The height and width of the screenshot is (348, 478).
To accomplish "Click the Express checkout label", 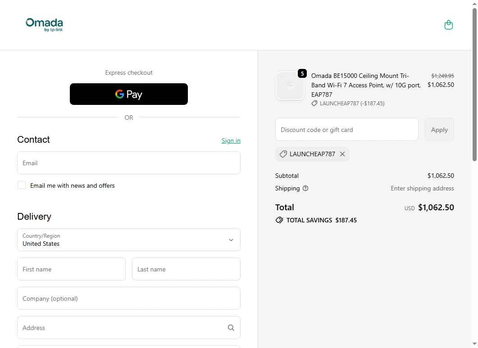I will point(129,72).
